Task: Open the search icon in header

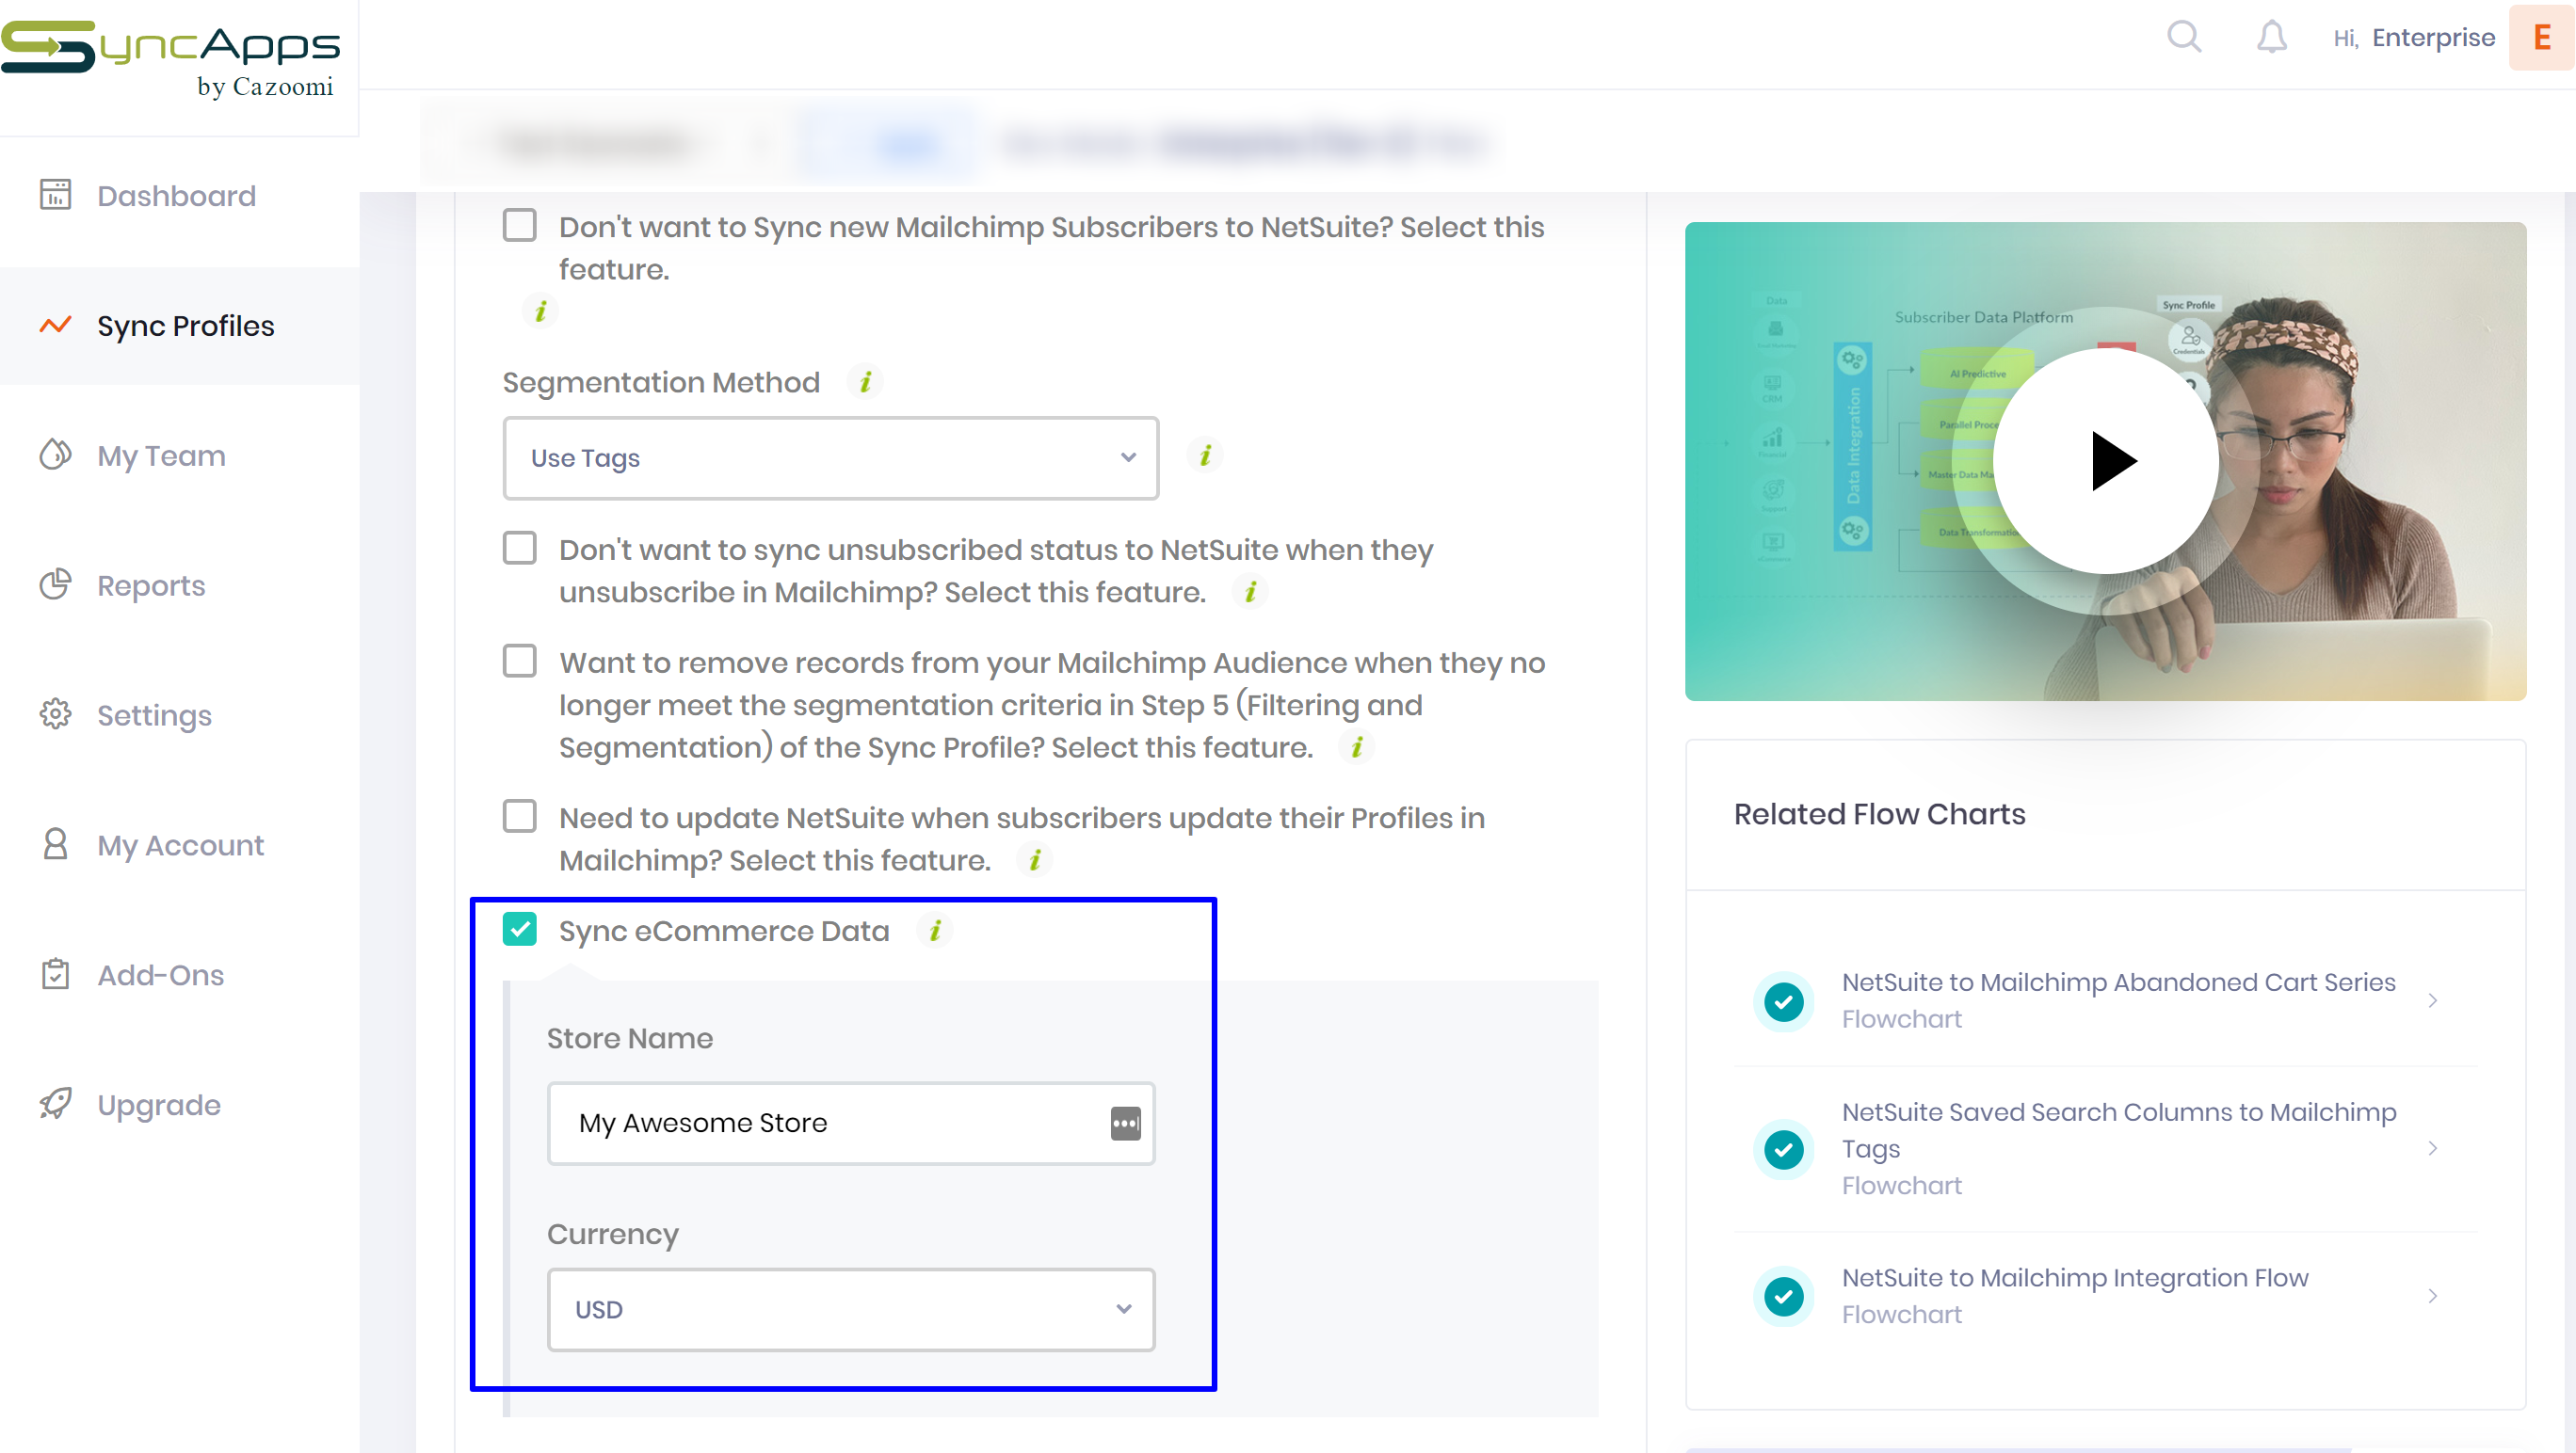Action: pyautogui.click(x=2184, y=37)
